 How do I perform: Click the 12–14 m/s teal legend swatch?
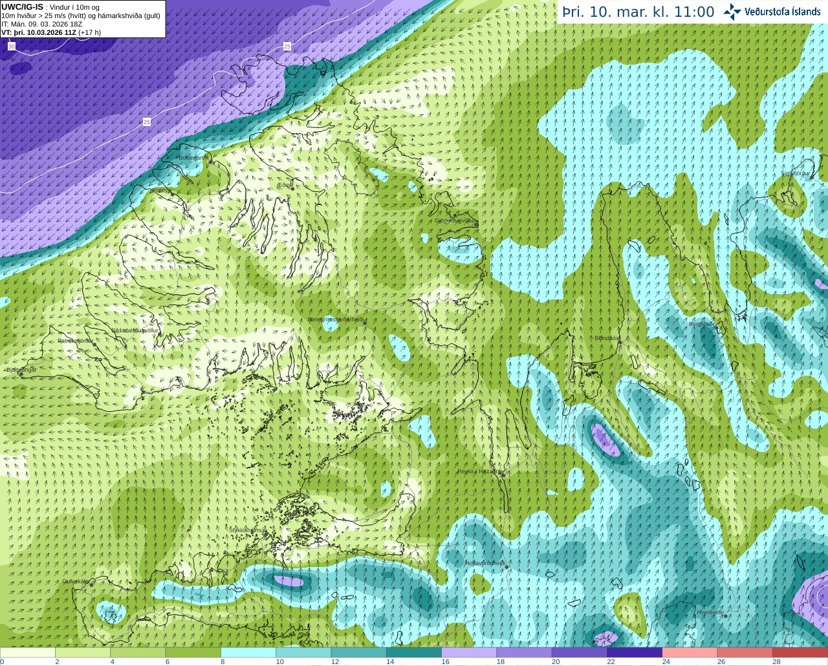pos(359,652)
